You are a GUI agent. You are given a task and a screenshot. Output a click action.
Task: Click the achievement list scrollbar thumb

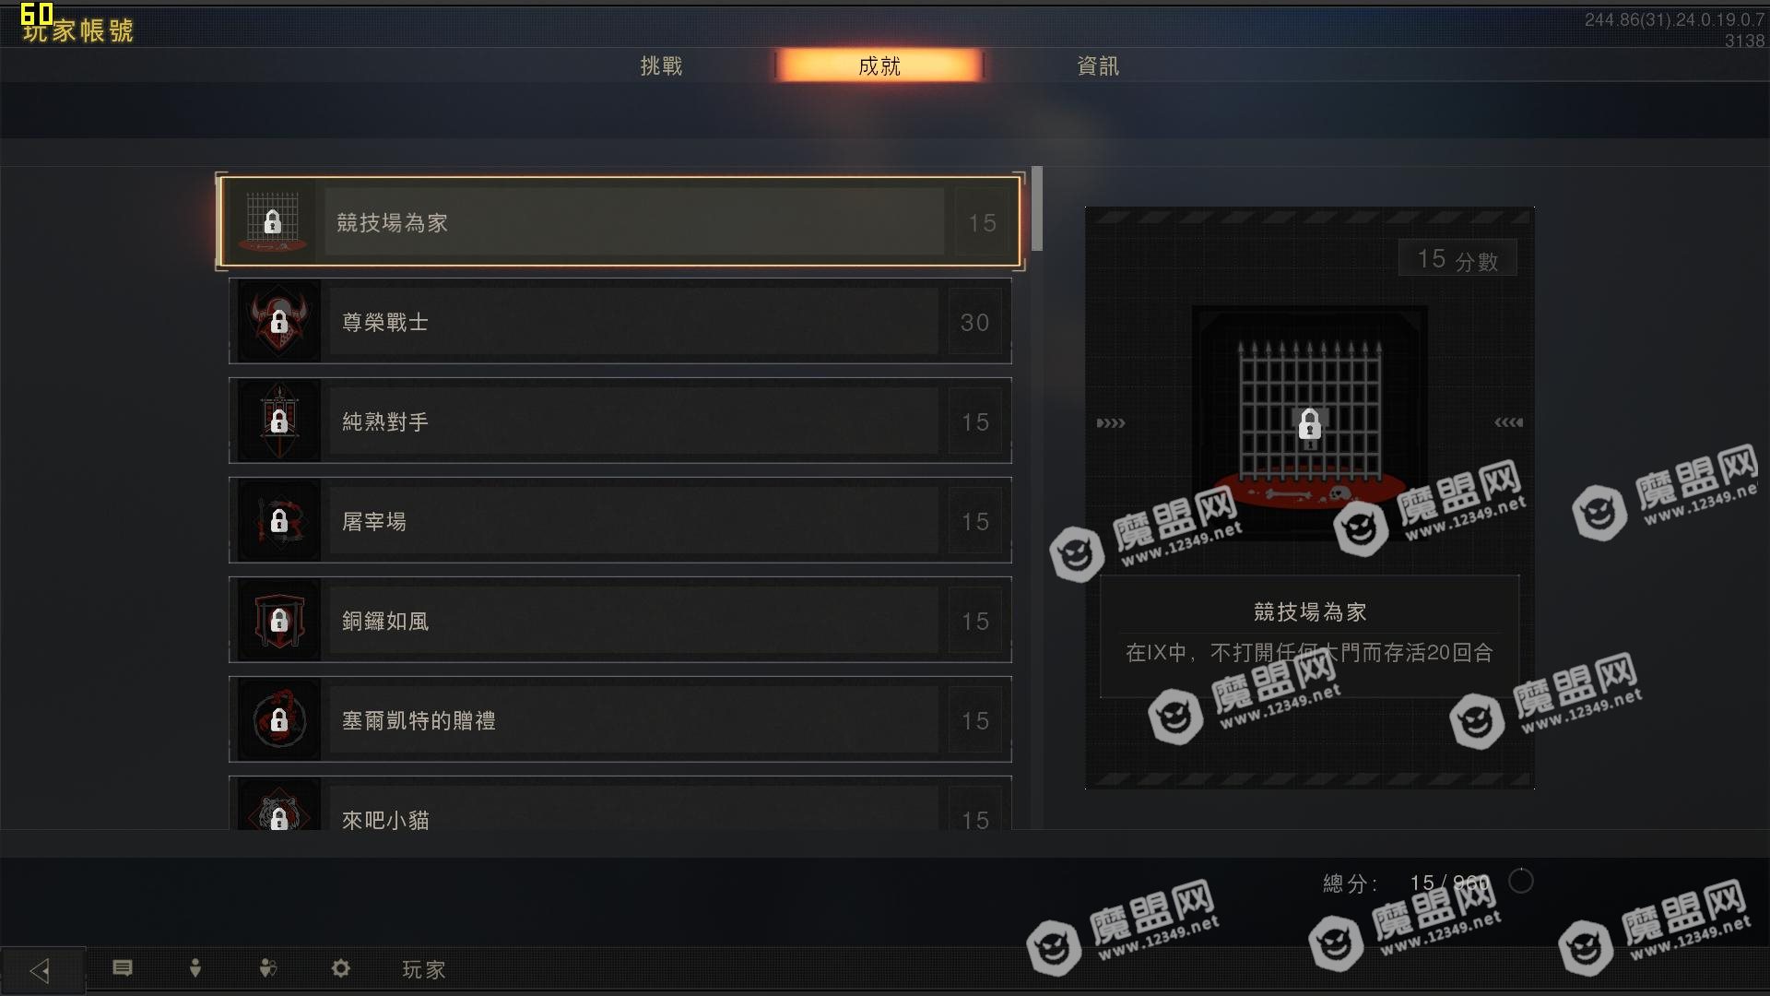(1037, 208)
